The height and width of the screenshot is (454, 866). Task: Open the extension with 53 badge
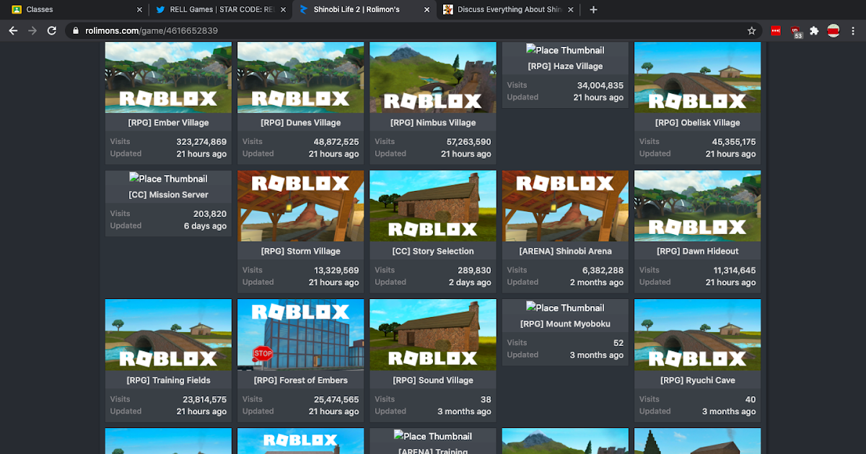click(795, 32)
